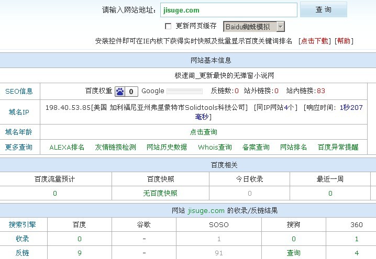Click the 查询 search button

[x=324, y=9]
